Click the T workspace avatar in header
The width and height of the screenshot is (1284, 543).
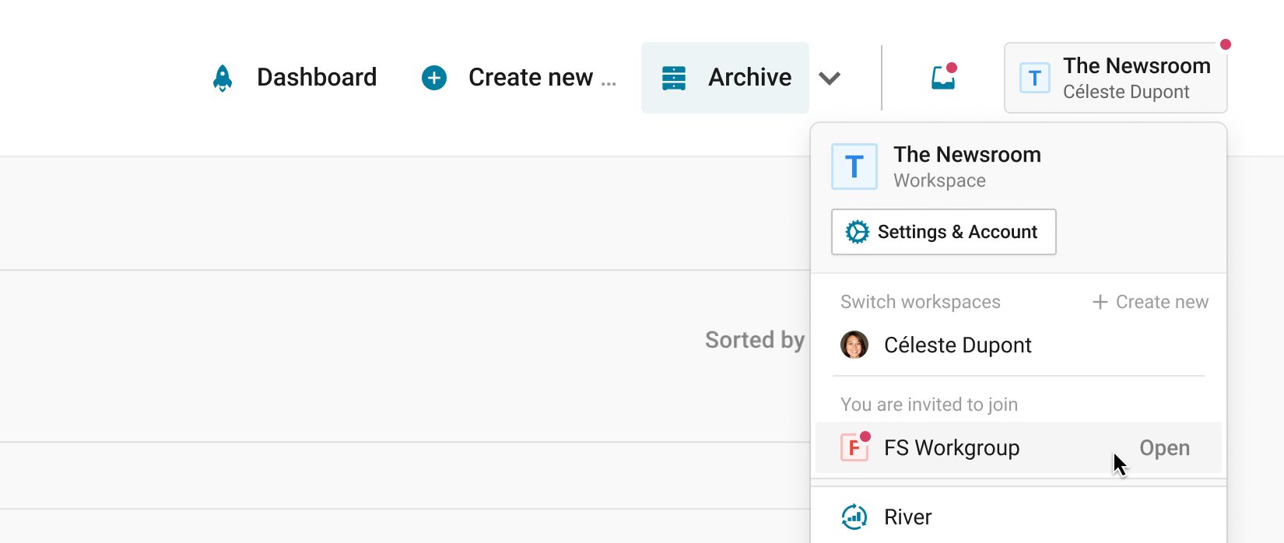tap(1035, 78)
